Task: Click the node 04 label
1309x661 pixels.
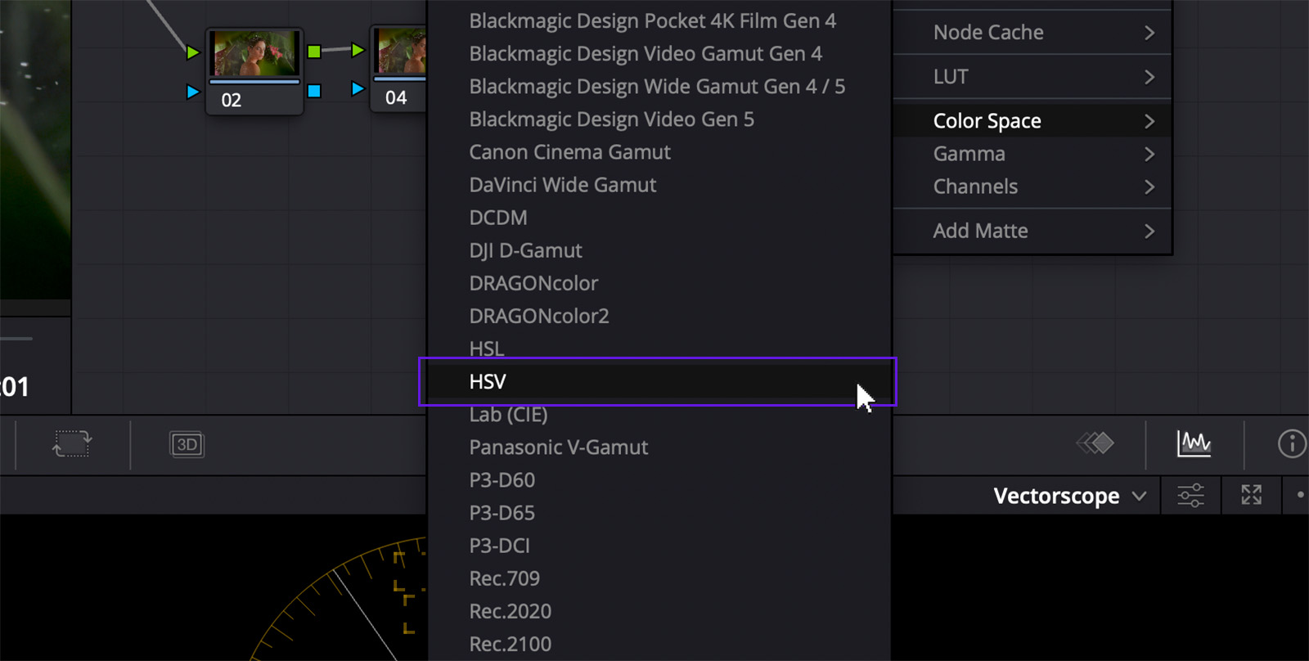Action: point(396,98)
